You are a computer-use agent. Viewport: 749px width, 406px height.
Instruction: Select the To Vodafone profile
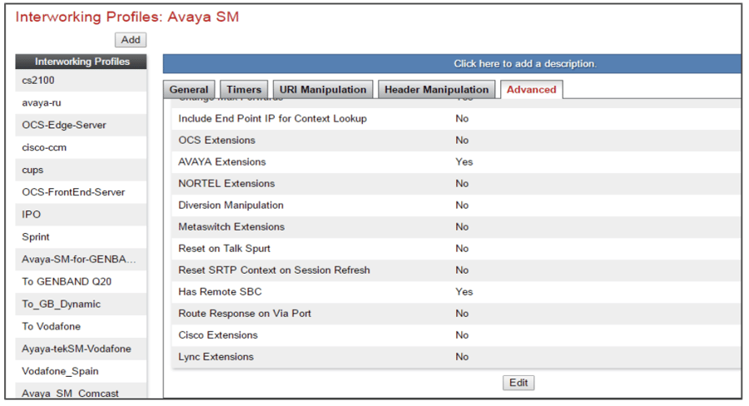[x=81, y=327]
